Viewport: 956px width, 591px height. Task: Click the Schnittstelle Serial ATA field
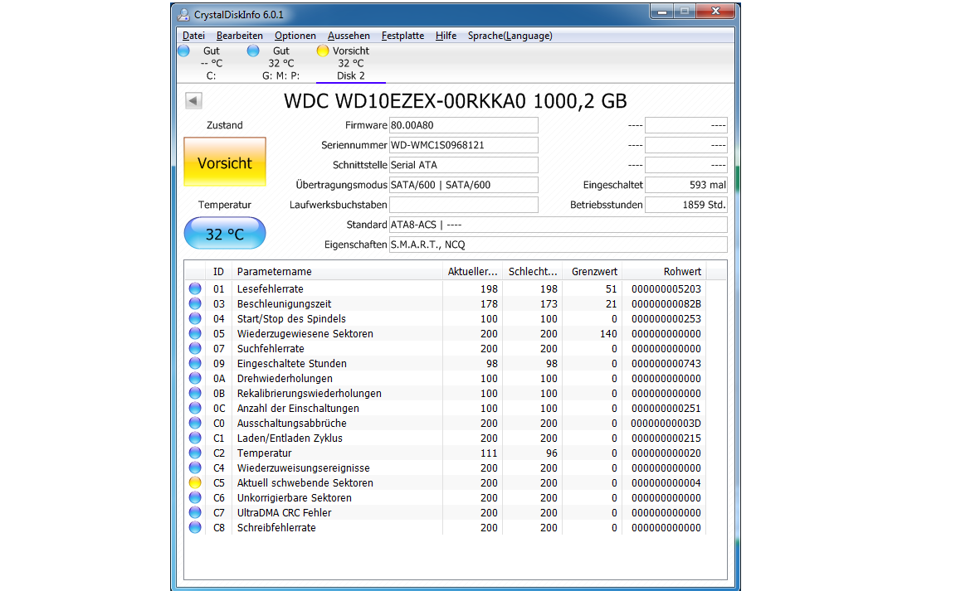(x=463, y=165)
